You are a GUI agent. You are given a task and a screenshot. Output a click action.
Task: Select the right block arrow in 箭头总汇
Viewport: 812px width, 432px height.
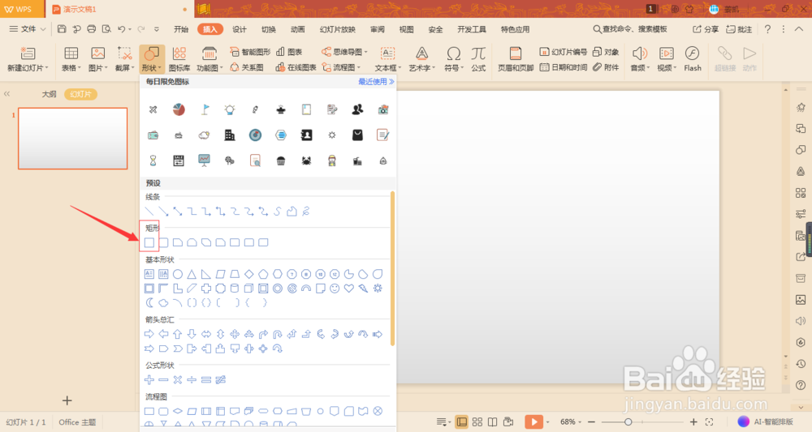(x=149, y=335)
